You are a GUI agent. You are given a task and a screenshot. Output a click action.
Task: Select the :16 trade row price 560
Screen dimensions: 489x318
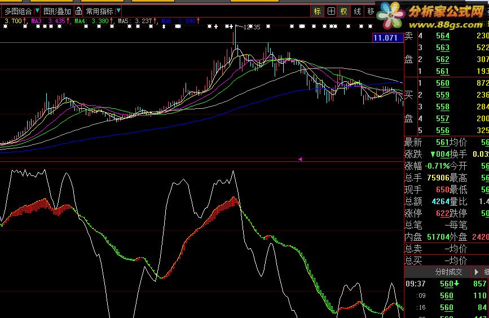pyautogui.click(x=447, y=307)
